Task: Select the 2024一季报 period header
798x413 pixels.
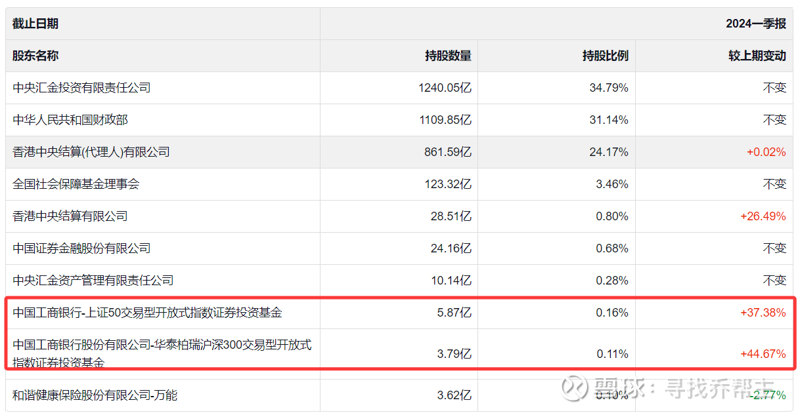Action: tap(756, 24)
